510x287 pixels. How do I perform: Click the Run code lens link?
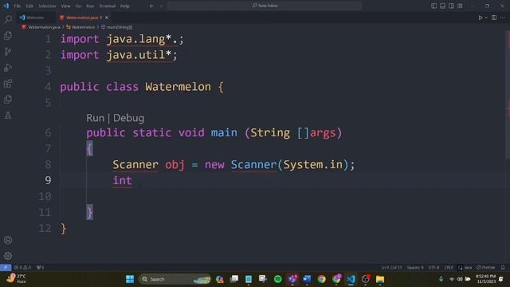pyautogui.click(x=96, y=118)
